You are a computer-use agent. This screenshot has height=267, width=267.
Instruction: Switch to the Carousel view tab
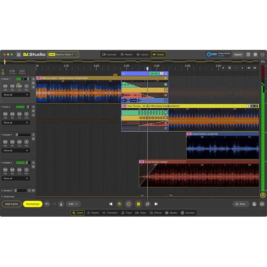109,54
